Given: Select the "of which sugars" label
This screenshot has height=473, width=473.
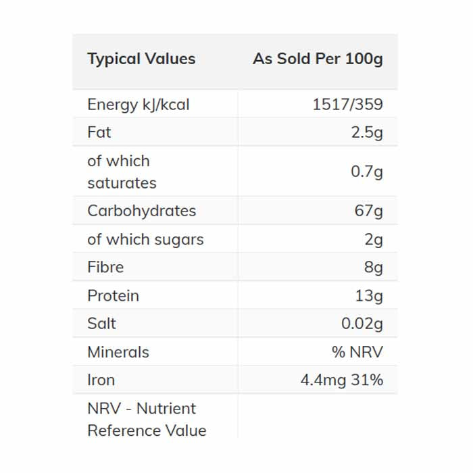Looking at the screenshot, I should coord(145,239).
